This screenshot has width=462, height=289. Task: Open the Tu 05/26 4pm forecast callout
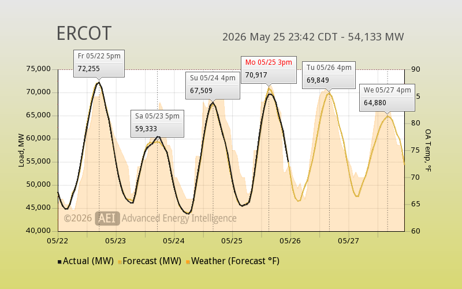click(x=329, y=75)
